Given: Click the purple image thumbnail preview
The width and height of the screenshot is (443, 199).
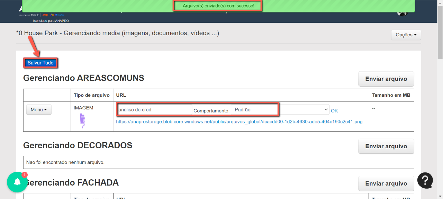Looking at the screenshot, I should point(82,120).
